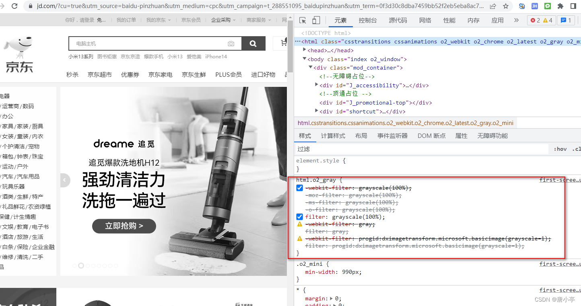This screenshot has height=306, width=581.
Task: Open the issues counter showing 1 message
Action: [x=566, y=21]
